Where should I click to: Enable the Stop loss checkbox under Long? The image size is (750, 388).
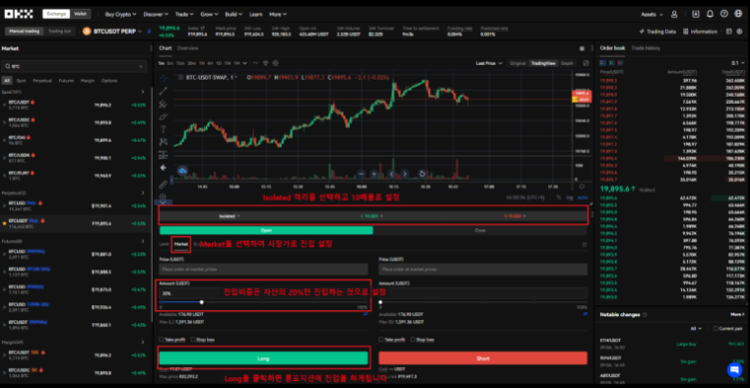[x=193, y=340]
